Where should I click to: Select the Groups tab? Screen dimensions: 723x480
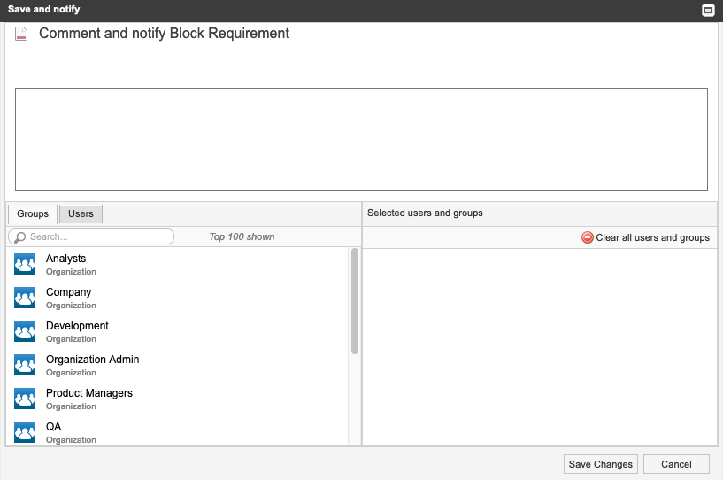pyautogui.click(x=33, y=213)
